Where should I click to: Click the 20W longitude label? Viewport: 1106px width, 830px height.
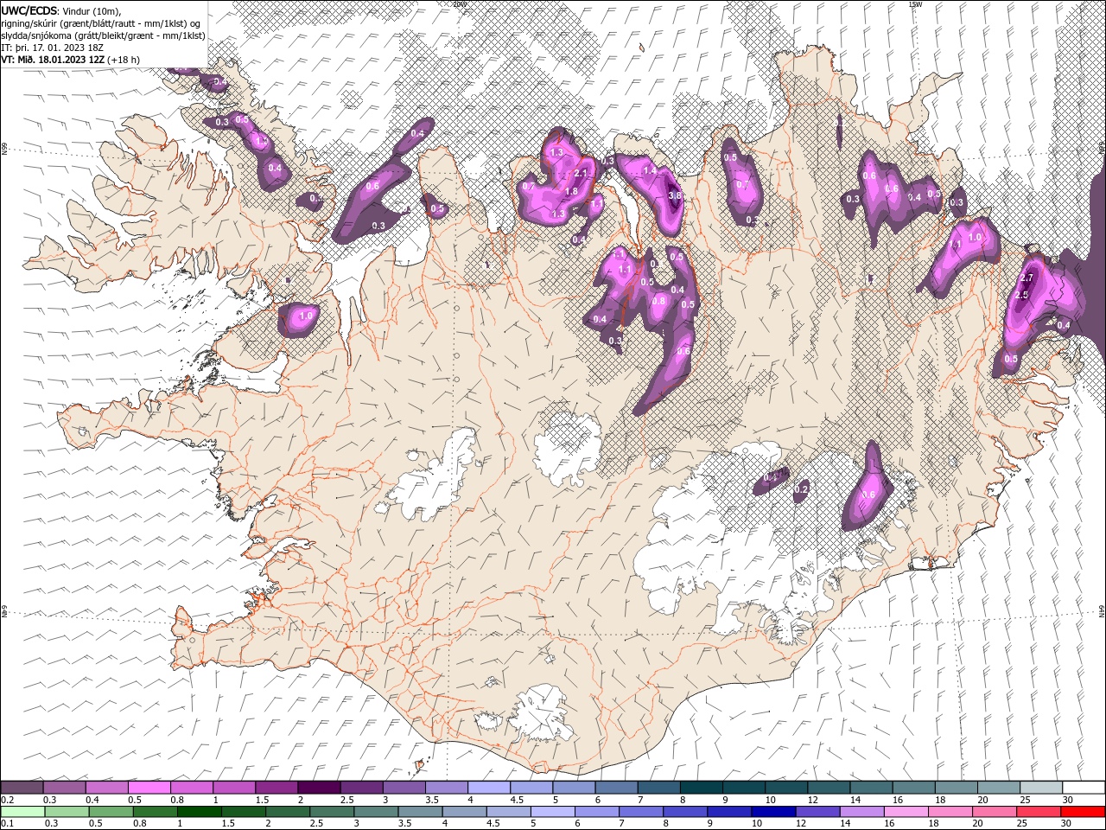(x=459, y=3)
